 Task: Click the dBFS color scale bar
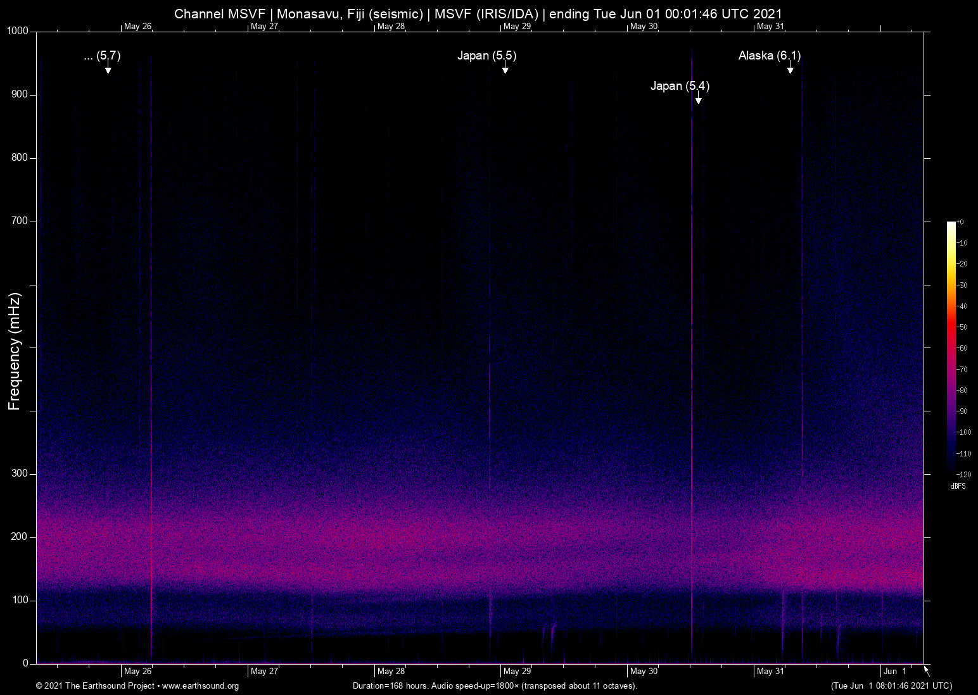951,347
